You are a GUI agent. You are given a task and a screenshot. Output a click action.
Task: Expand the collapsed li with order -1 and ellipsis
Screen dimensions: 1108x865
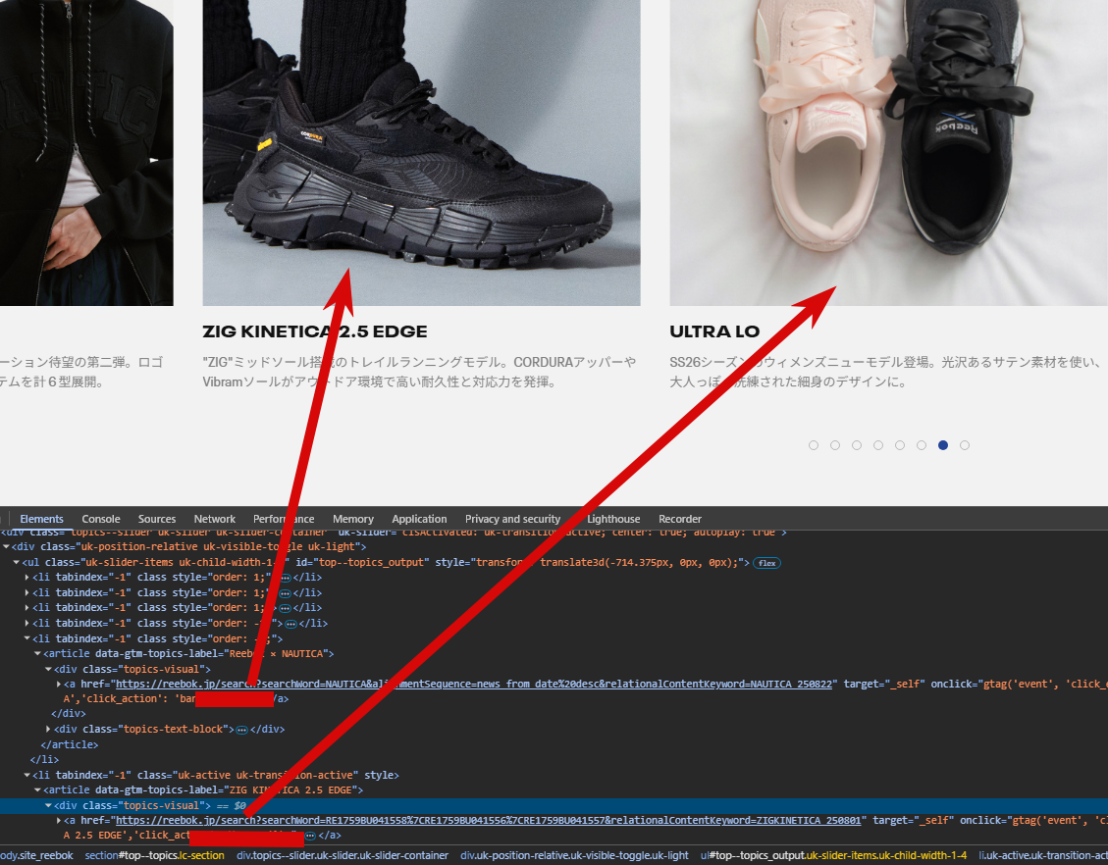pos(26,624)
